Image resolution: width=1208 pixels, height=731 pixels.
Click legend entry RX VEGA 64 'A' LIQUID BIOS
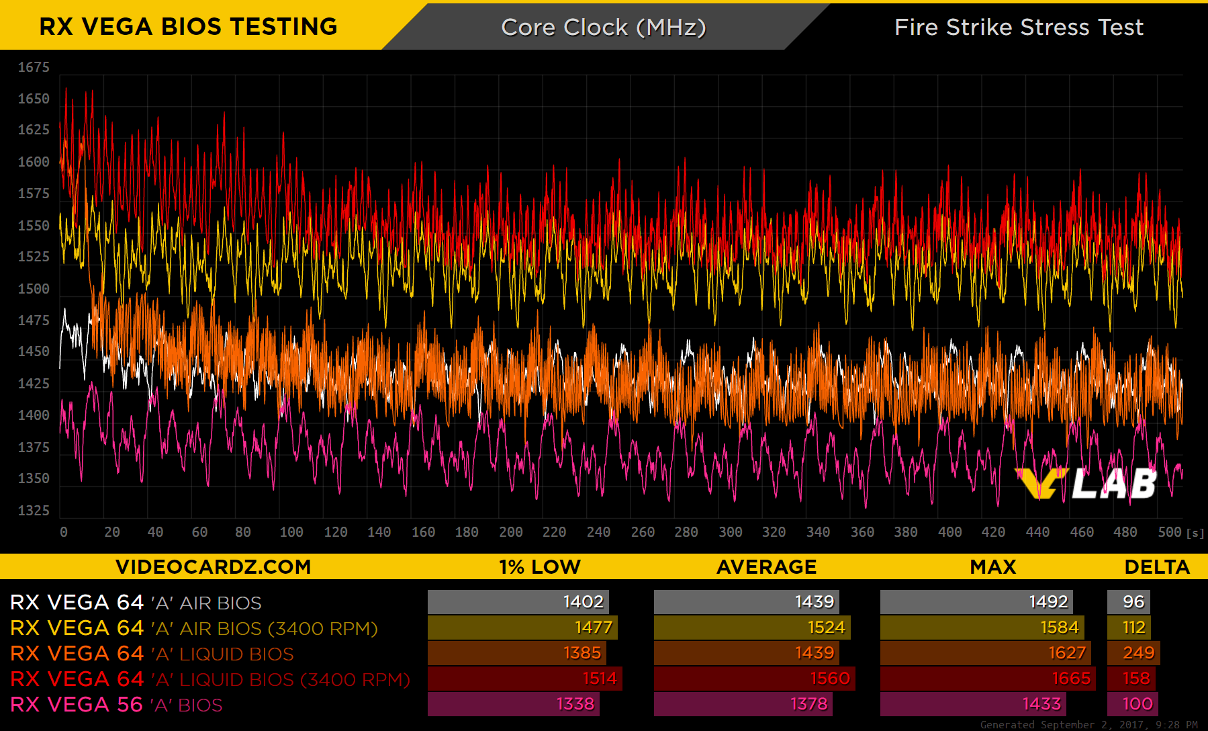[x=152, y=654]
